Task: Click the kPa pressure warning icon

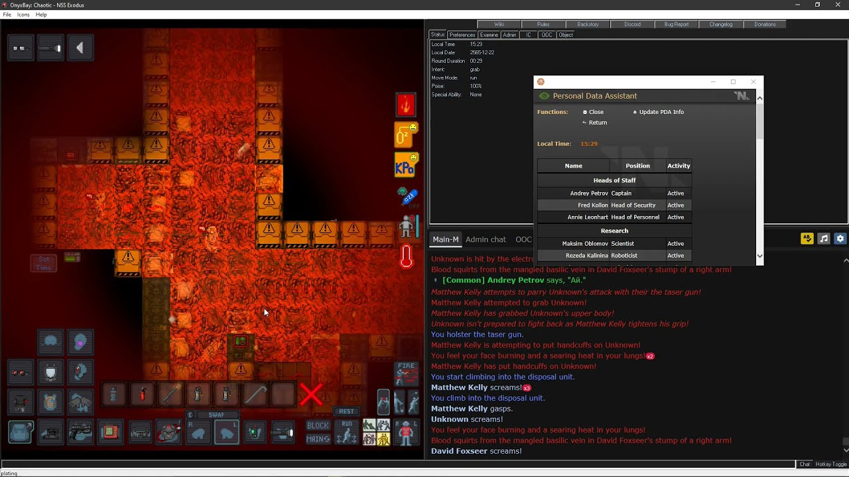Action: 405,165
